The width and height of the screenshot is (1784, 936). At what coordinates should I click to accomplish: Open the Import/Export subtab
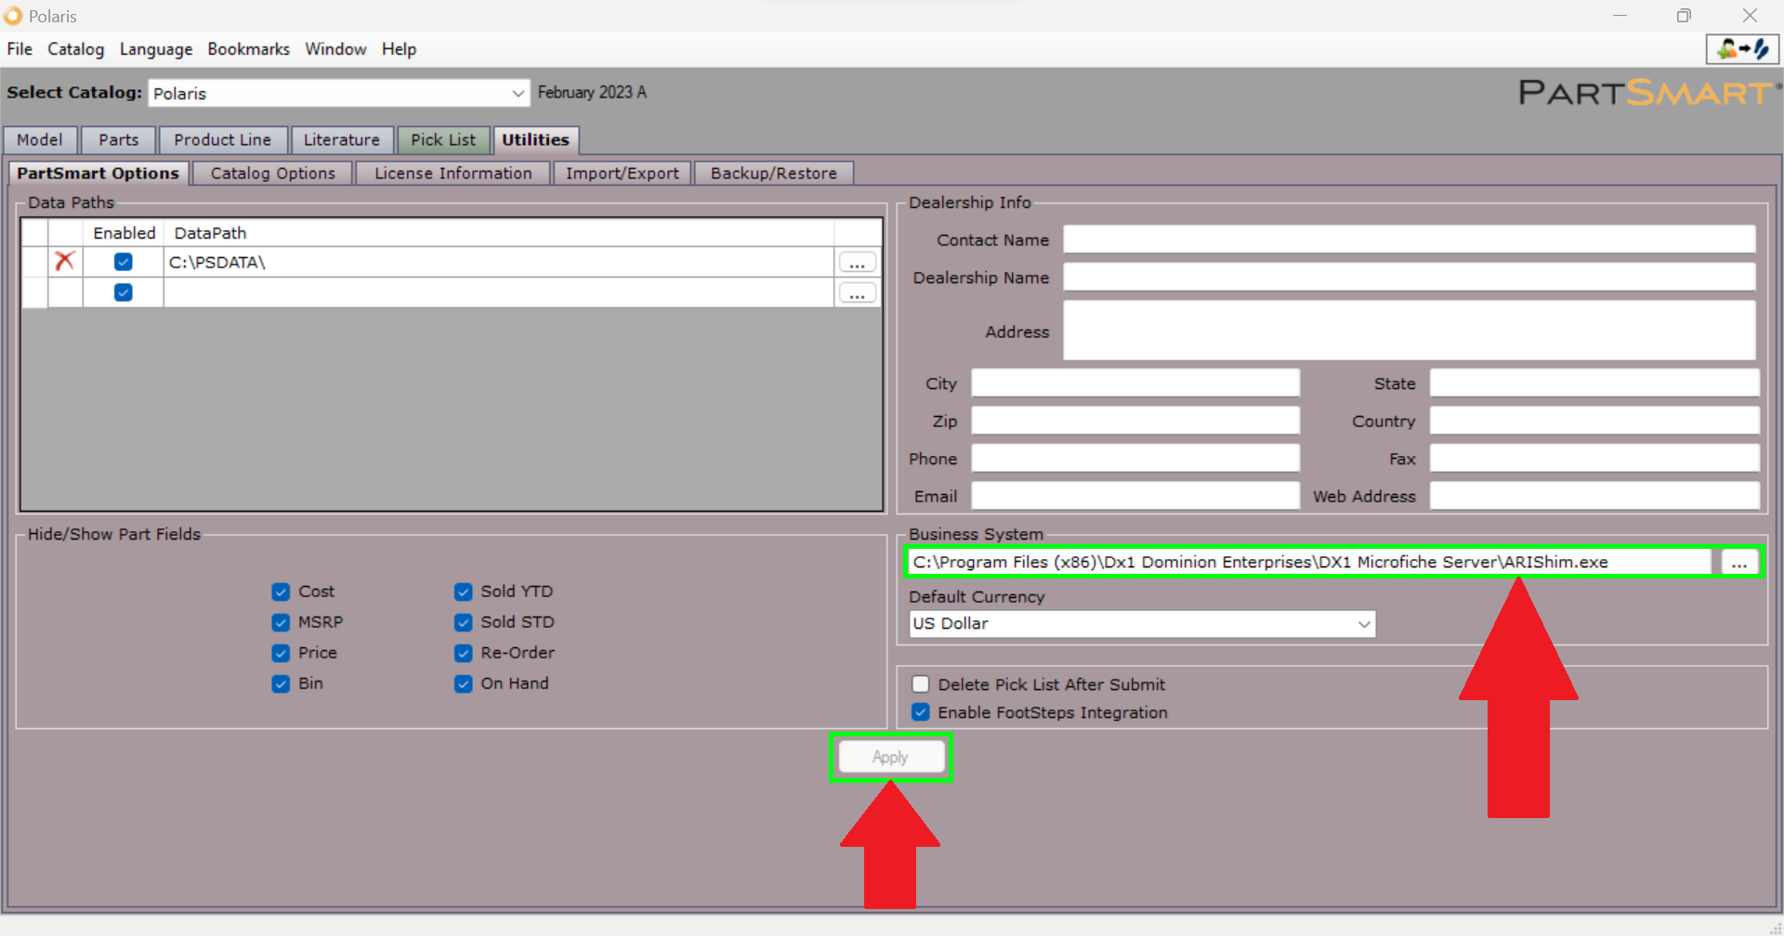point(623,174)
